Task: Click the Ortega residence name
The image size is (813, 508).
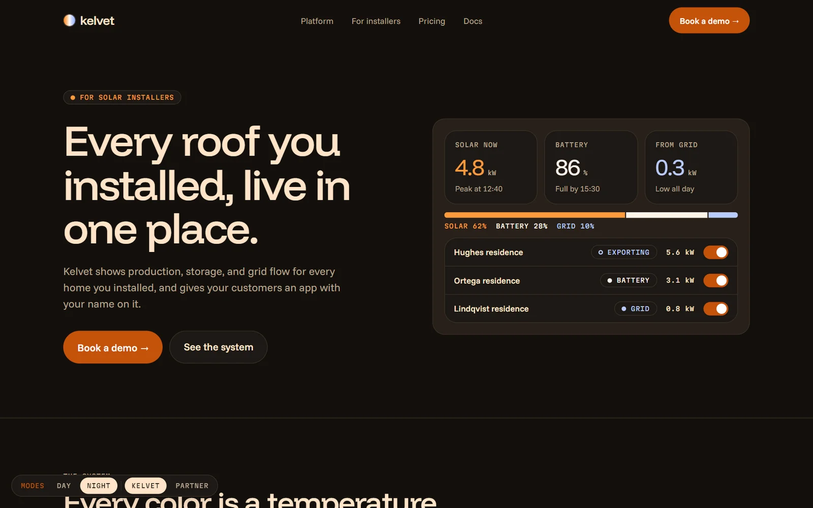Action: tap(487, 281)
